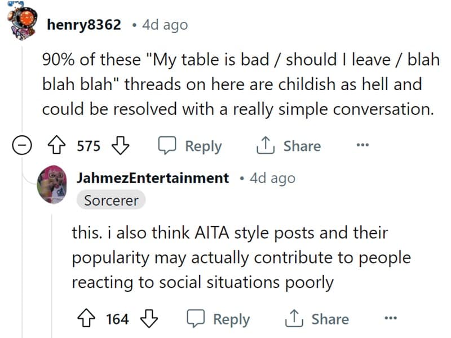
Task: Click share arrow icon on henry8362's comment
Action: pos(265,146)
